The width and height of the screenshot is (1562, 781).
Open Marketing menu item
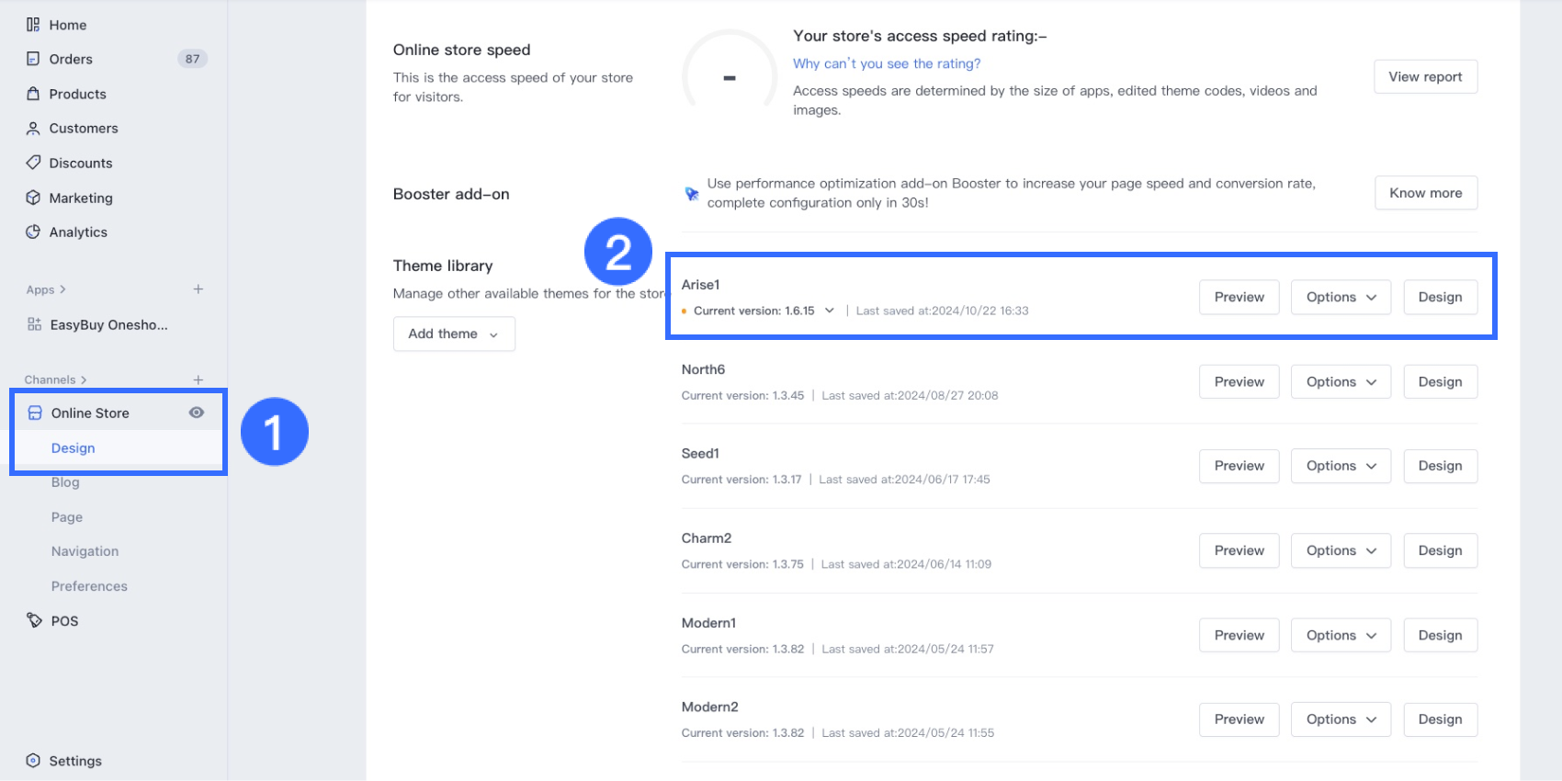coord(81,198)
